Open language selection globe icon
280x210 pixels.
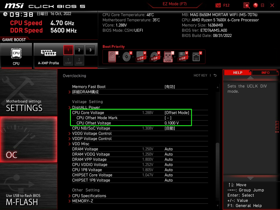[256, 5]
